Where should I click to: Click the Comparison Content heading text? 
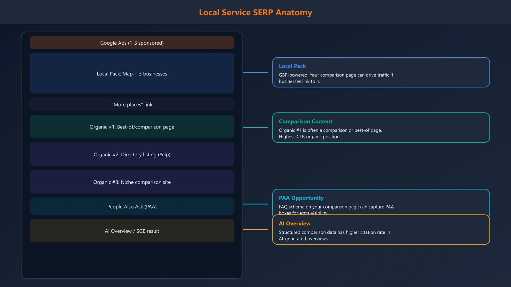pyautogui.click(x=306, y=121)
